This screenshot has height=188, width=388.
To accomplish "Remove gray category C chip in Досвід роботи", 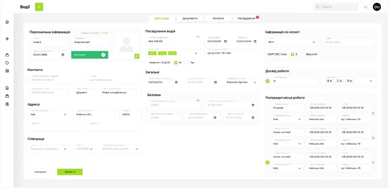I will coord(341,81).
